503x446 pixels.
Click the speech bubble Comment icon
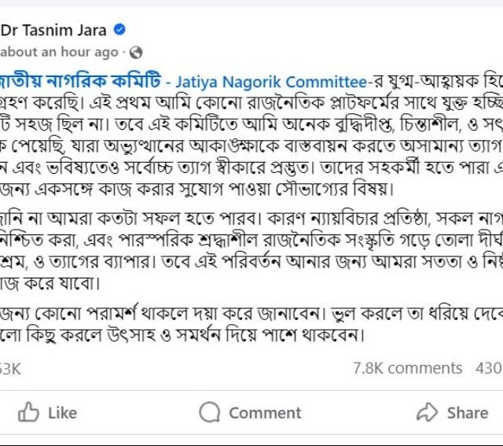(x=210, y=412)
